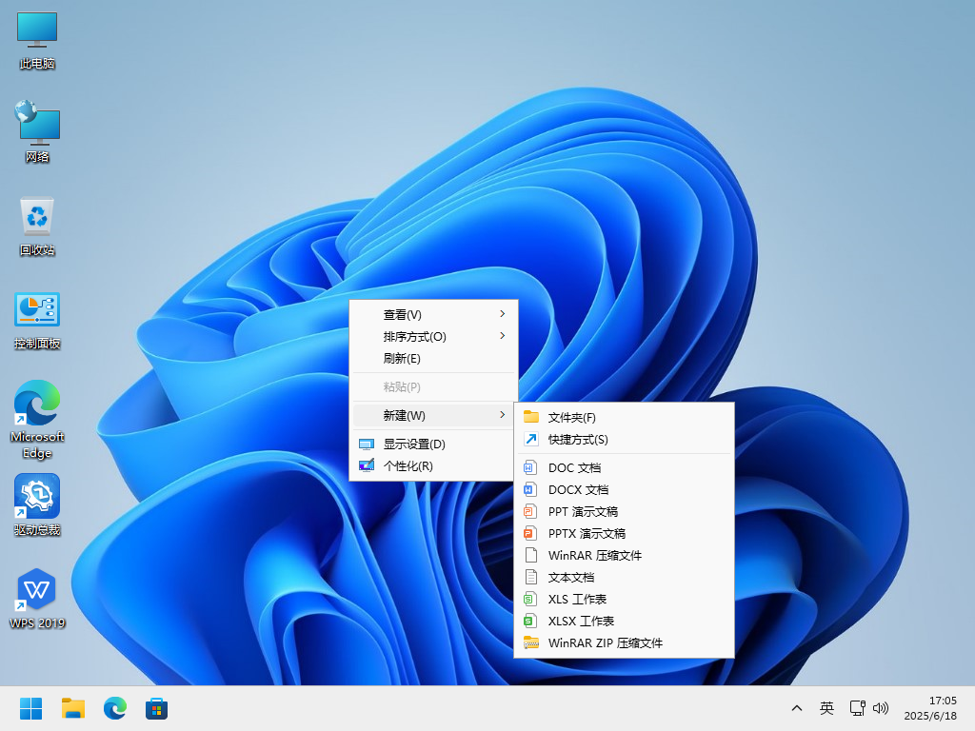
Task: Select the 控制面板 desktop icon
Action: [37, 311]
